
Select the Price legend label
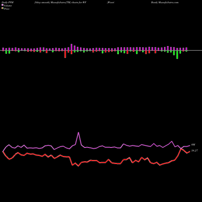tap(6, 9)
